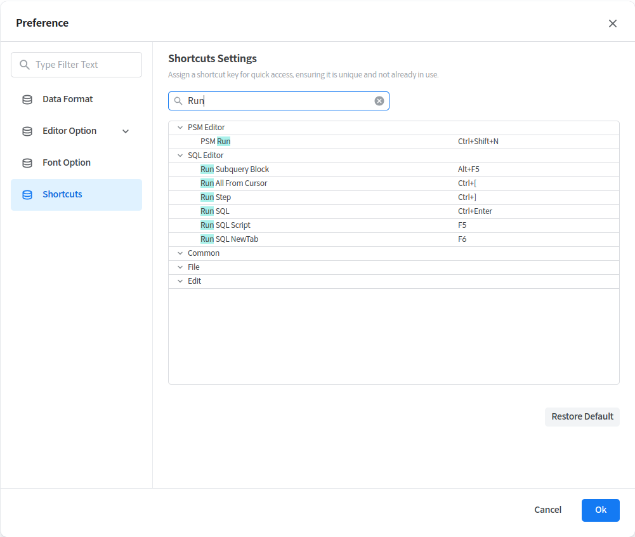Click the database icon beside Editor Option
635x537 pixels.
tap(27, 131)
